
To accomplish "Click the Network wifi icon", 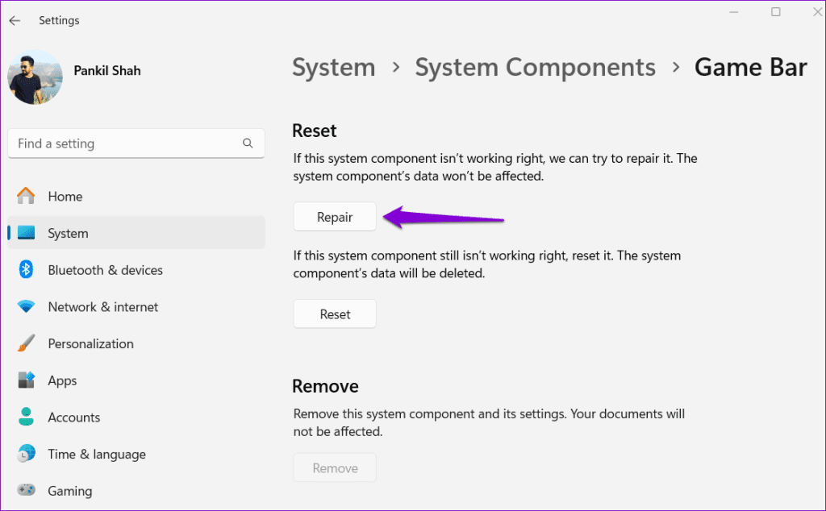I will pyautogui.click(x=26, y=307).
